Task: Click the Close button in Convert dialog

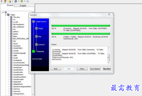Action: point(82,69)
